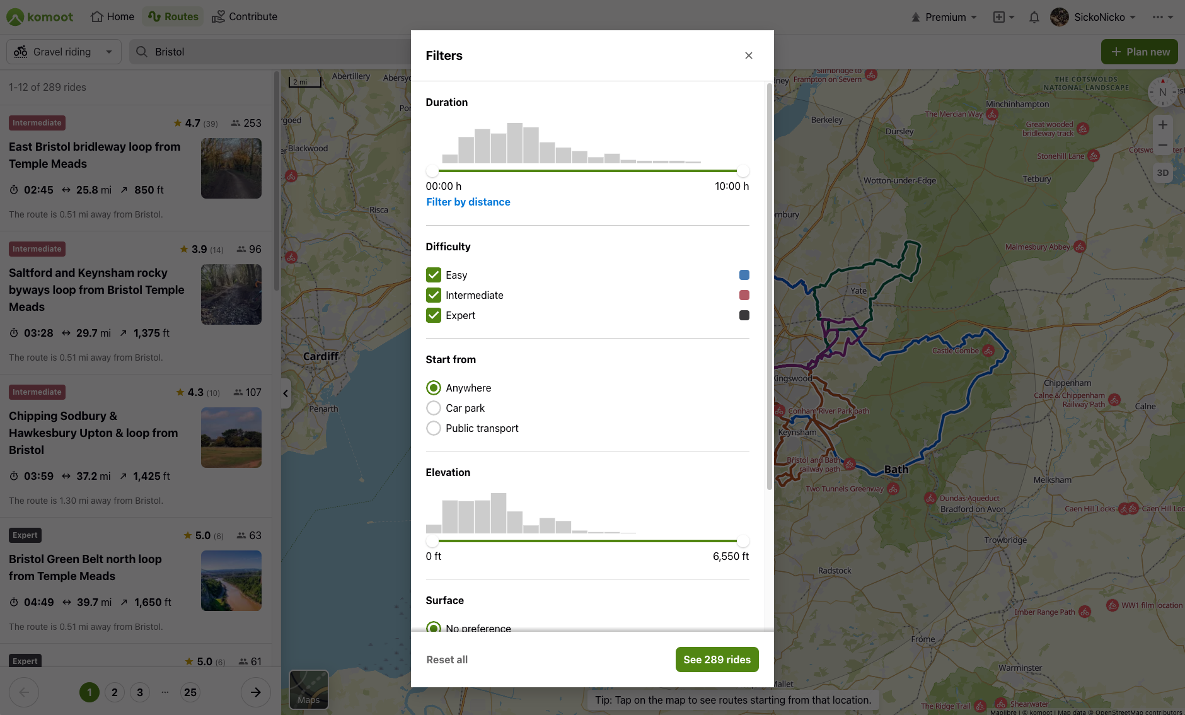Click the Malmesbury Abbey map marker
The image size is (1185, 715).
click(x=1080, y=247)
